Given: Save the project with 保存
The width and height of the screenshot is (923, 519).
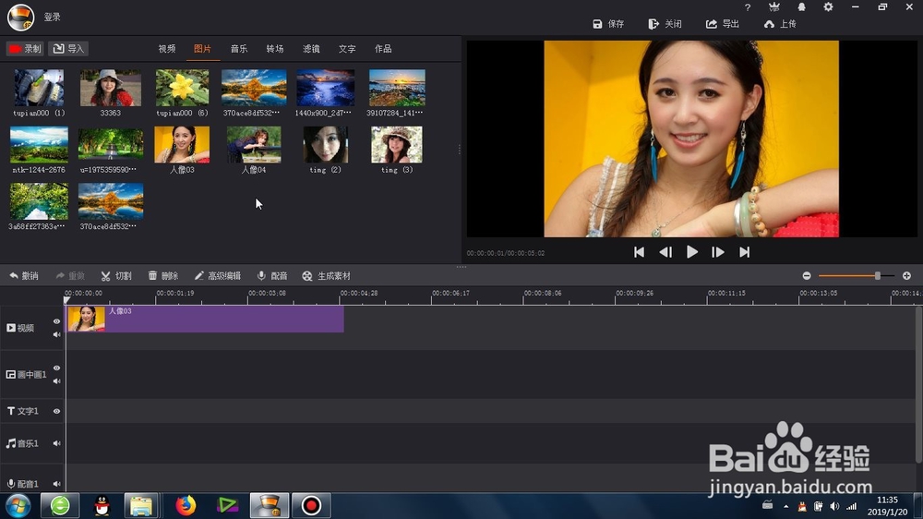Looking at the screenshot, I should click(608, 24).
